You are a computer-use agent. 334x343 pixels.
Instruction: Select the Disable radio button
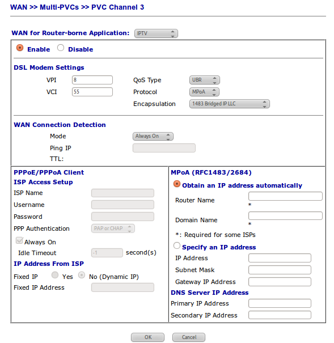coord(61,48)
